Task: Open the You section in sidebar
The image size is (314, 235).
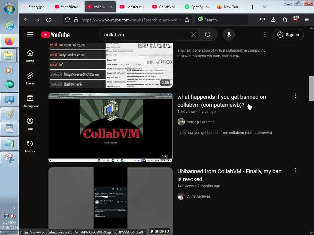Action: click(x=30, y=124)
